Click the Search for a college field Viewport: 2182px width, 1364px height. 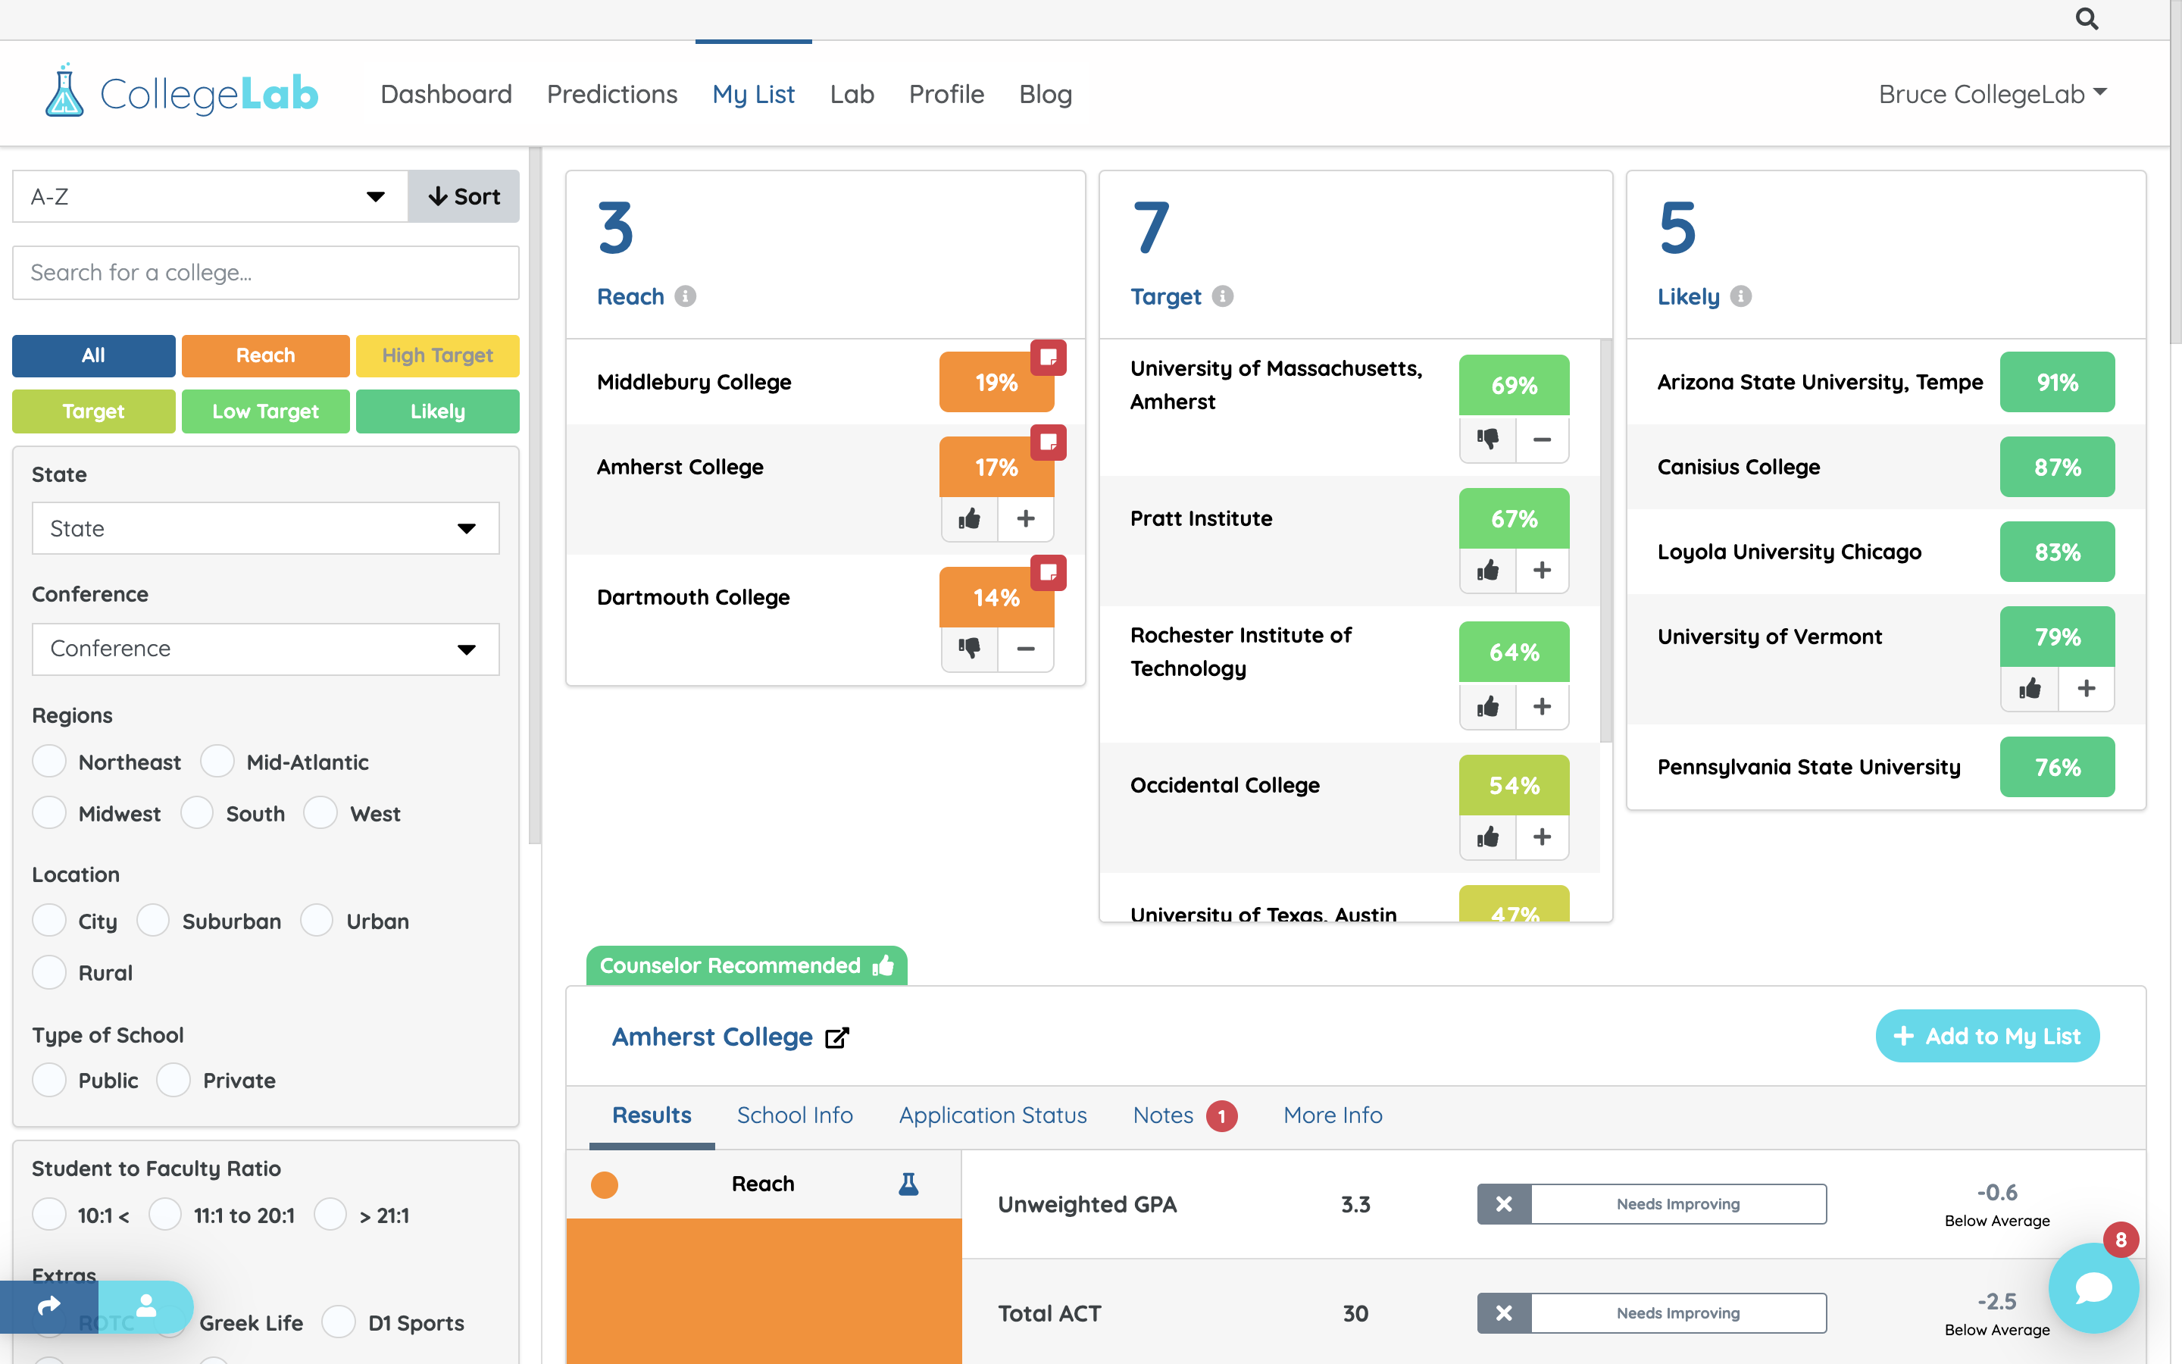265,273
